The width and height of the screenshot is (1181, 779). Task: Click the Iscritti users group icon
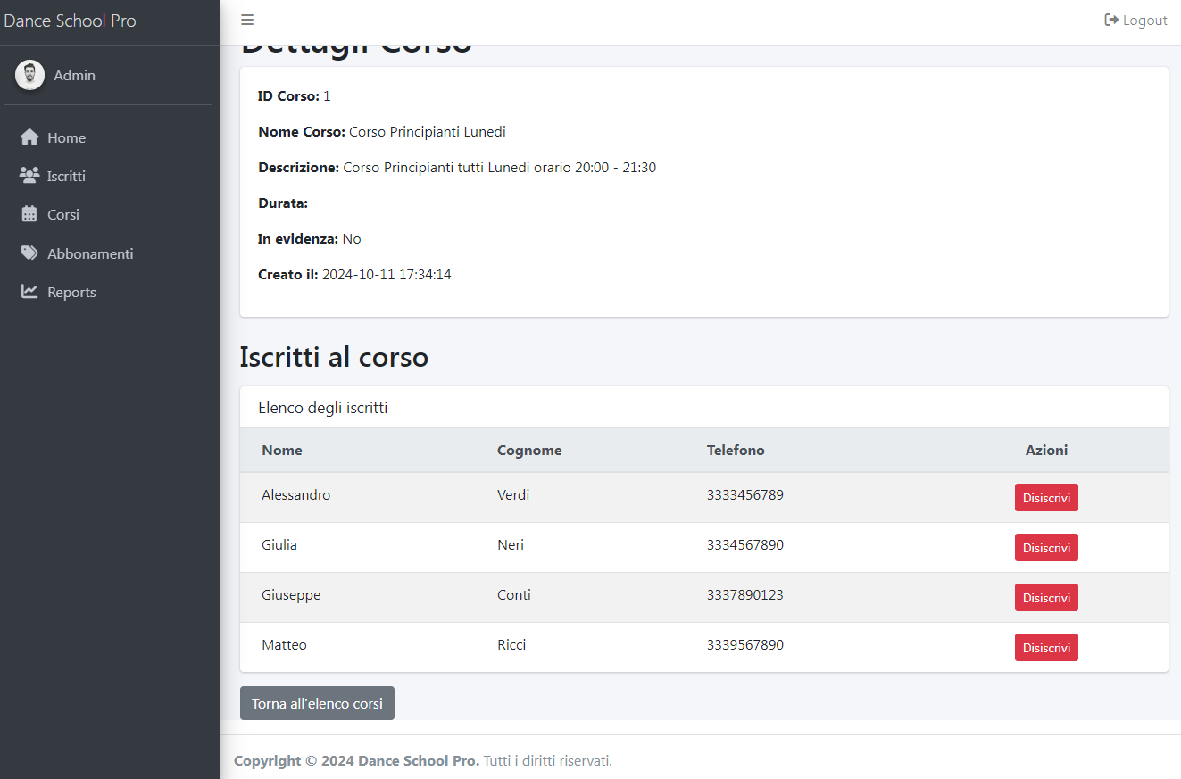29,176
